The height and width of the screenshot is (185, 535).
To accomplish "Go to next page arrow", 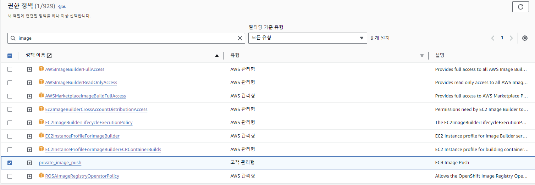I will [x=511, y=38].
